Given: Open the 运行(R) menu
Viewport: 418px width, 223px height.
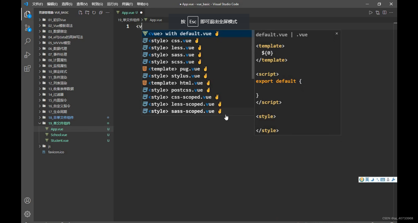Looking at the screenshot, I should (113, 4).
